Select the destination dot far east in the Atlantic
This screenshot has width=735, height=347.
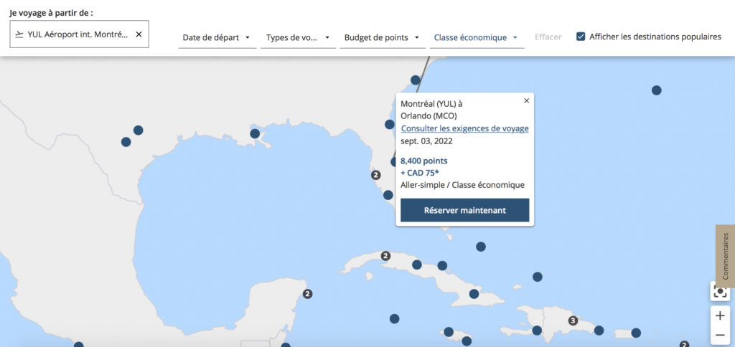pos(656,90)
